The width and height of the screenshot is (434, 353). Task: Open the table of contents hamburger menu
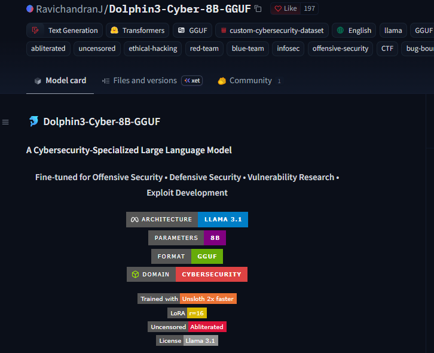(5, 122)
